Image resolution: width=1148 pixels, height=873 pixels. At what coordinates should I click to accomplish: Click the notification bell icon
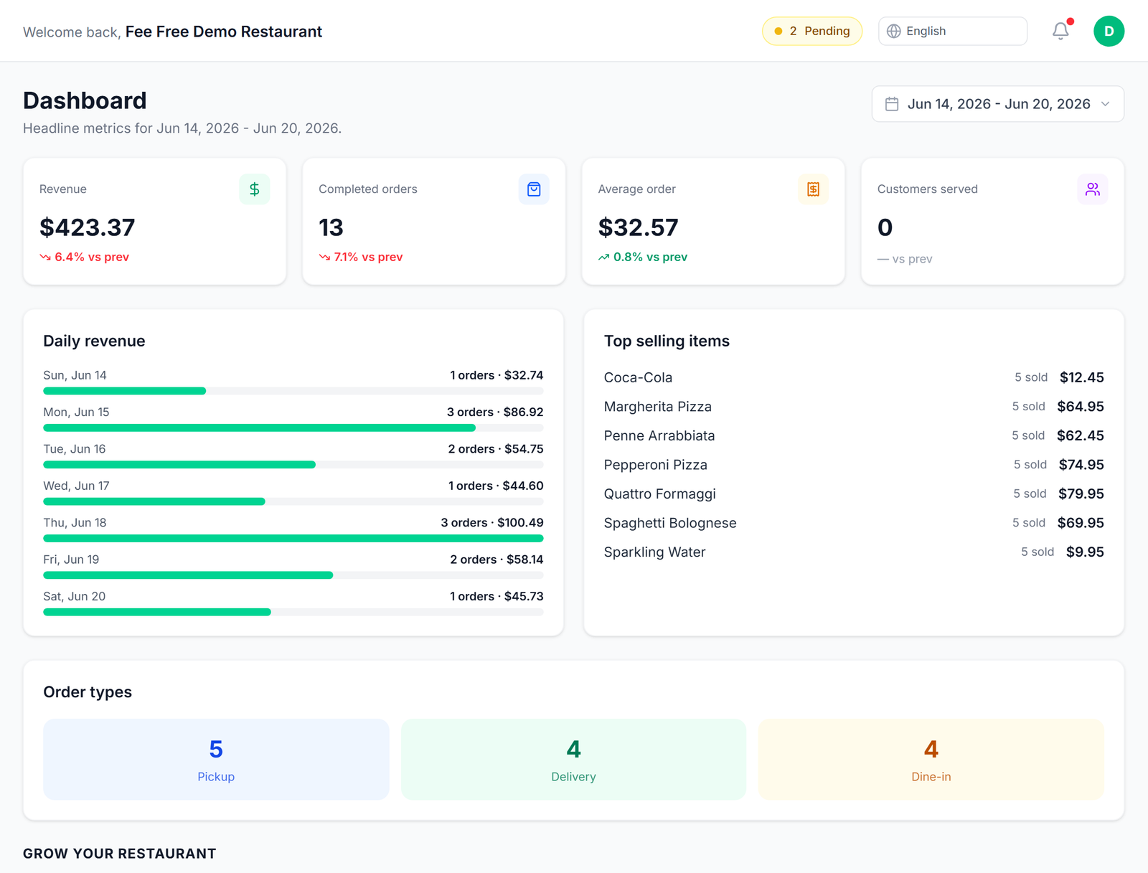coord(1060,31)
